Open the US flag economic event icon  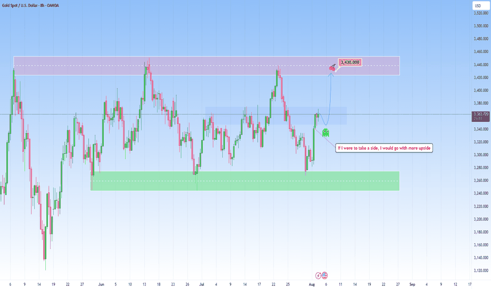click(325, 275)
